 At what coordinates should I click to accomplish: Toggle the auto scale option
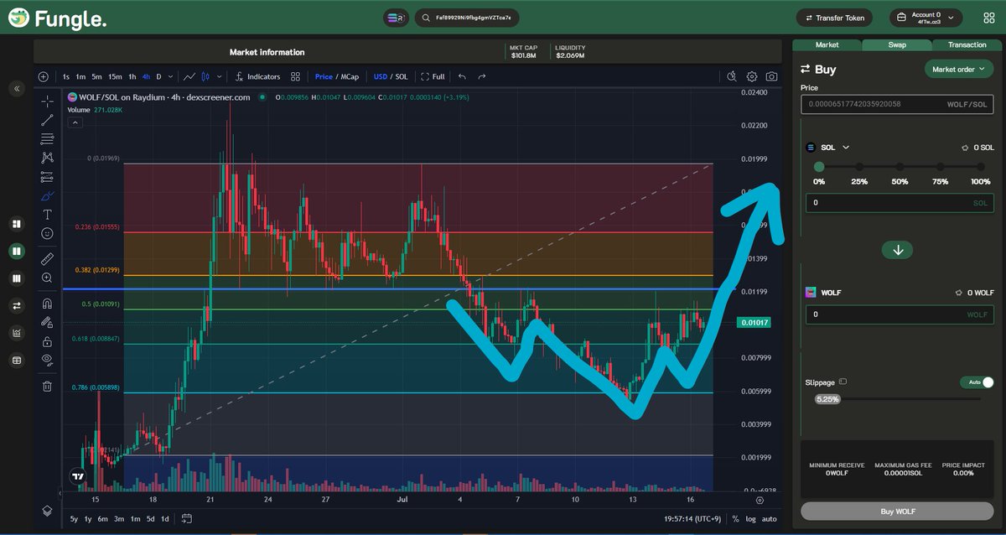[x=769, y=518]
